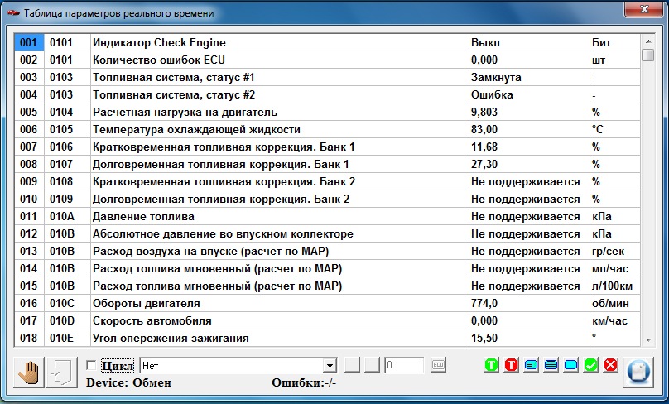Click the red car title bar icon
This screenshot has width=669, height=404.
tap(13, 12)
